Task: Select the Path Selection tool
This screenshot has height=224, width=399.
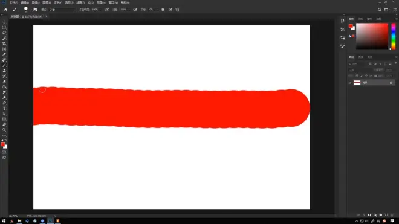Action: [4, 114]
